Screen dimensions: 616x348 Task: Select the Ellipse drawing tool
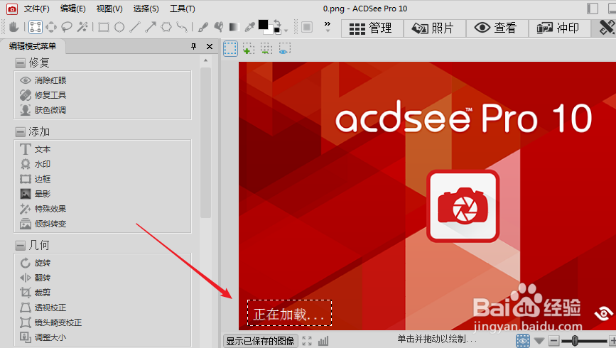point(119,27)
